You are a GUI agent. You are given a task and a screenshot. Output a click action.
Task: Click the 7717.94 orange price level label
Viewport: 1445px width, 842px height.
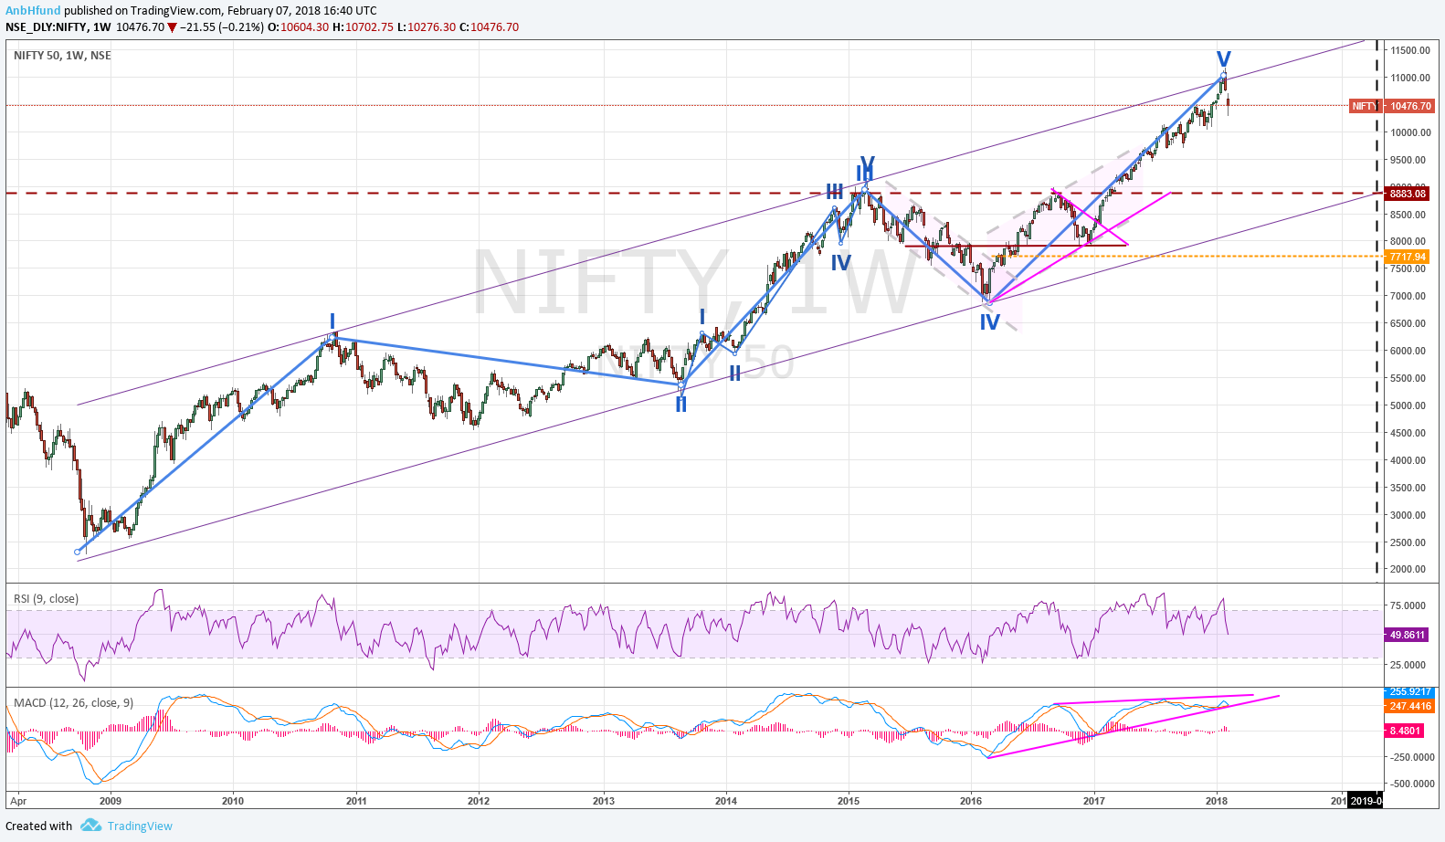pos(1408,257)
